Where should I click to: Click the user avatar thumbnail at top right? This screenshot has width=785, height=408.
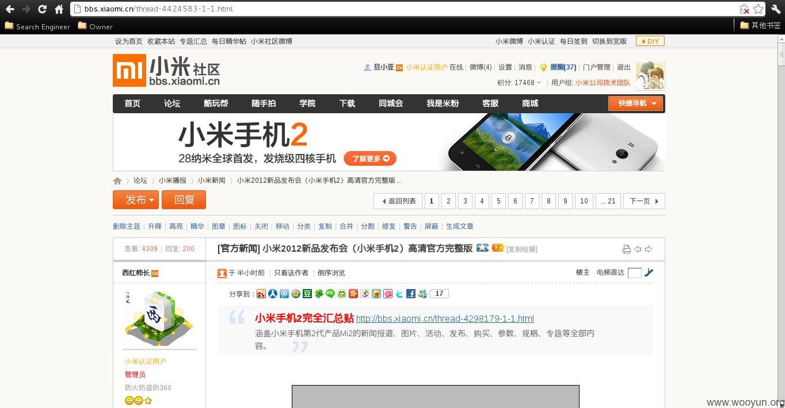650,75
